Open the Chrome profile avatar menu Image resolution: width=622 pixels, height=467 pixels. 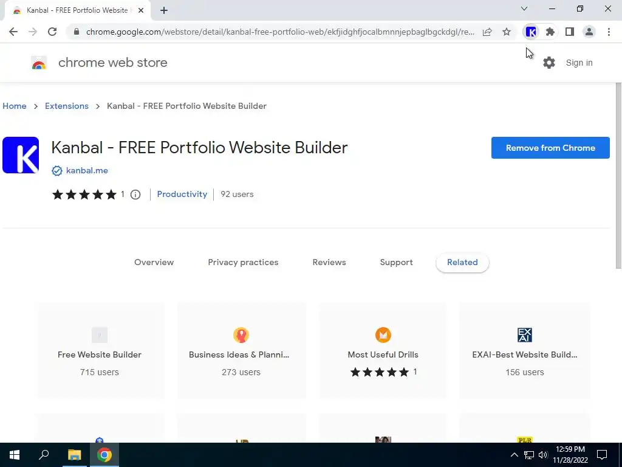tap(589, 32)
